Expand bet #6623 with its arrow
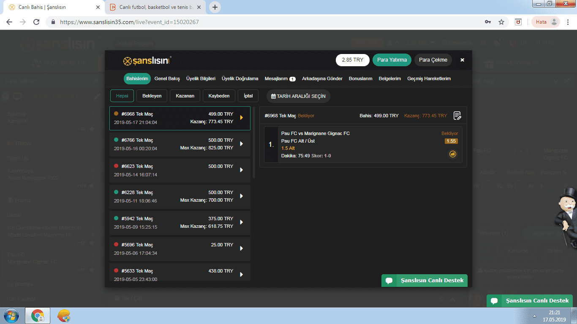The height and width of the screenshot is (324, 577). click(242, 170)
